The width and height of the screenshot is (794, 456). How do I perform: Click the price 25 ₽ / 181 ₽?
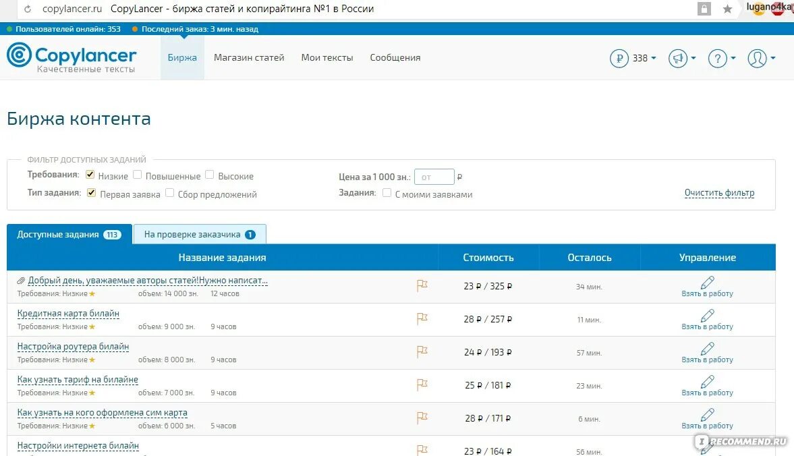click(x=488, y=385)
